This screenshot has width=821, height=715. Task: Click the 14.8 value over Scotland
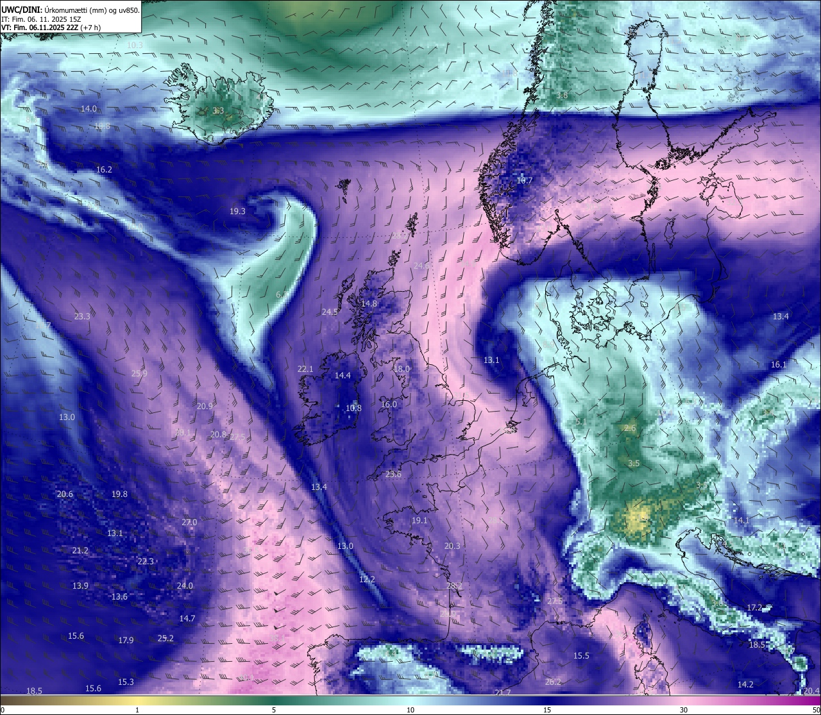369,303
